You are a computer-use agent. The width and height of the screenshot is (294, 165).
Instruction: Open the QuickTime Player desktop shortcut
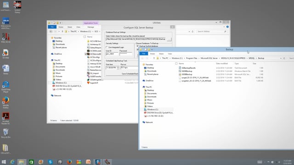point(6,87)
